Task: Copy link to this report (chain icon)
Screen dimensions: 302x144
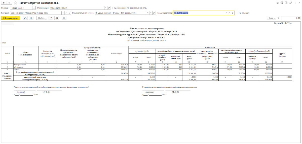Action: point(291,3)
